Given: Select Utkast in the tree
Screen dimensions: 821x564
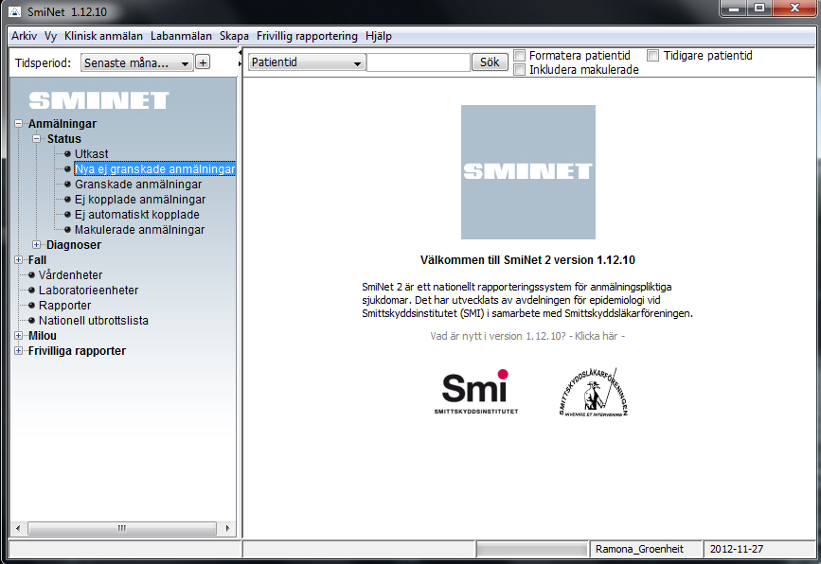Looking at the screenshot, I should click(91, 154).
